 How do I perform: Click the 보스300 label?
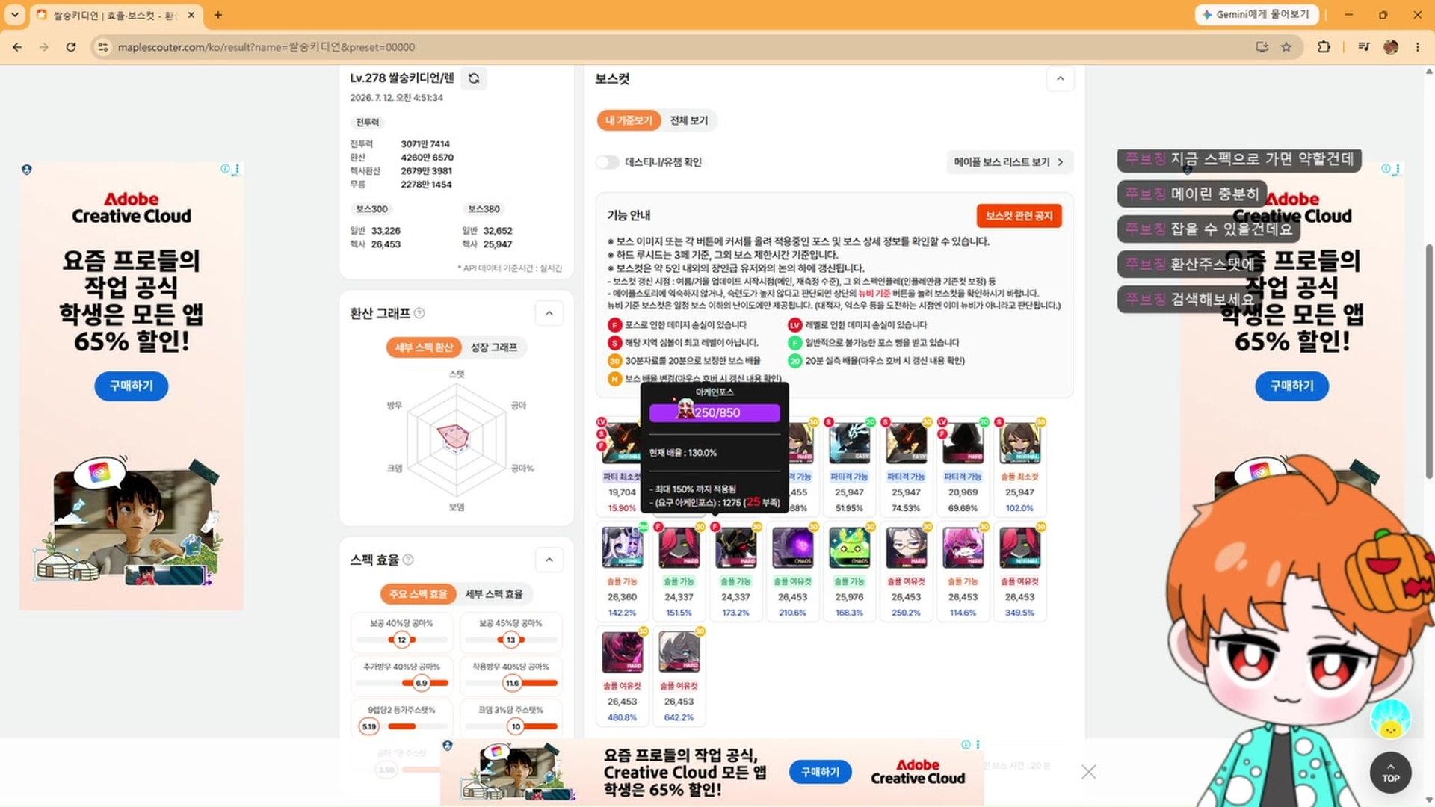coord(371,209)
